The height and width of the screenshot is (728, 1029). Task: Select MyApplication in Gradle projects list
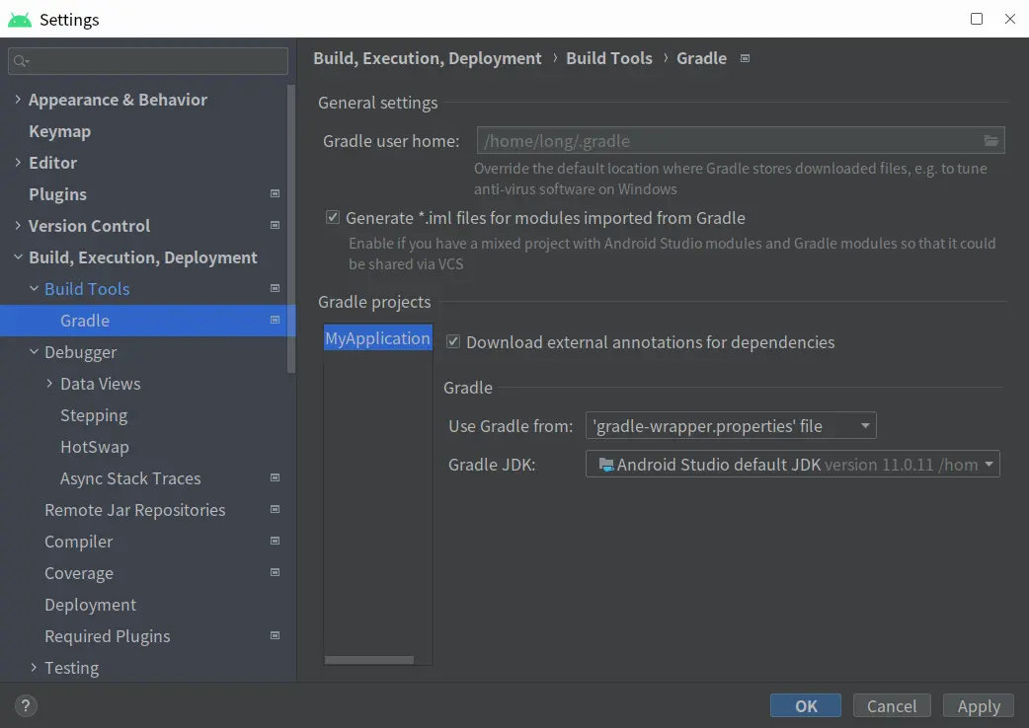click(377, 338)
